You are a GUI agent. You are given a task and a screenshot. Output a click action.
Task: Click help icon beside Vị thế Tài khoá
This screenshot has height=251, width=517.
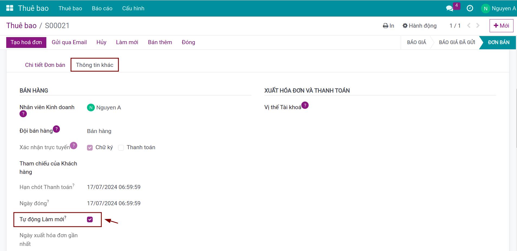305,105
